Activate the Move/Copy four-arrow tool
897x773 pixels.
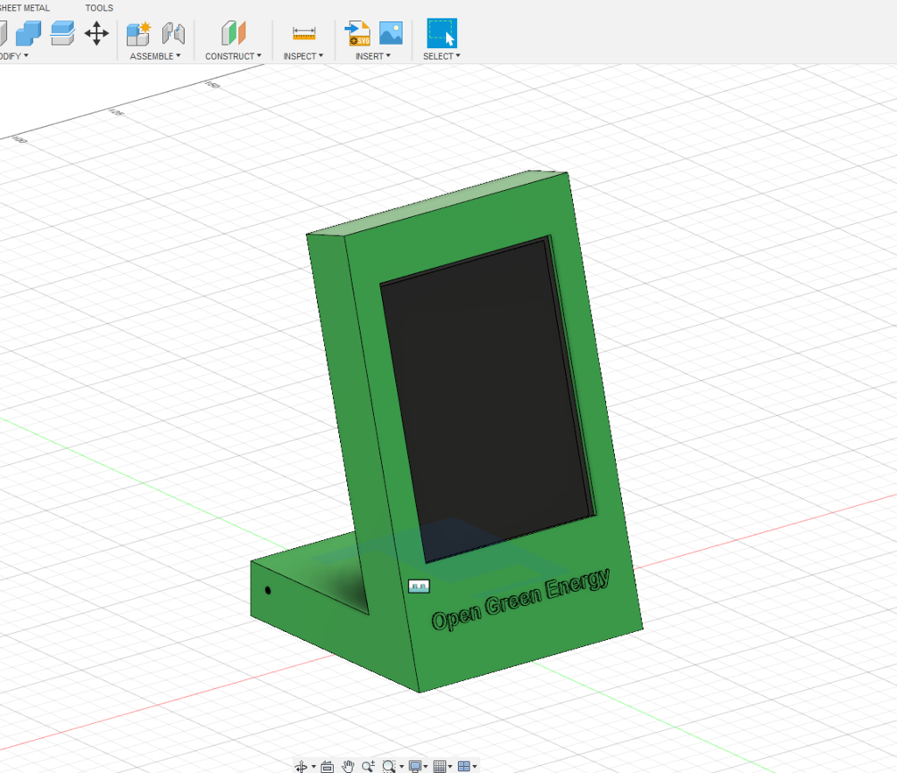(96, 34)
